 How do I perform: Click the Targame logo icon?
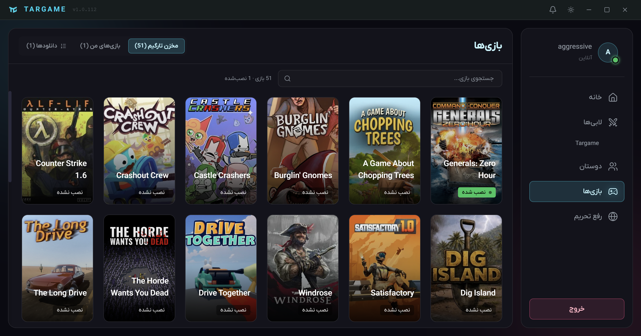[13, 9]
